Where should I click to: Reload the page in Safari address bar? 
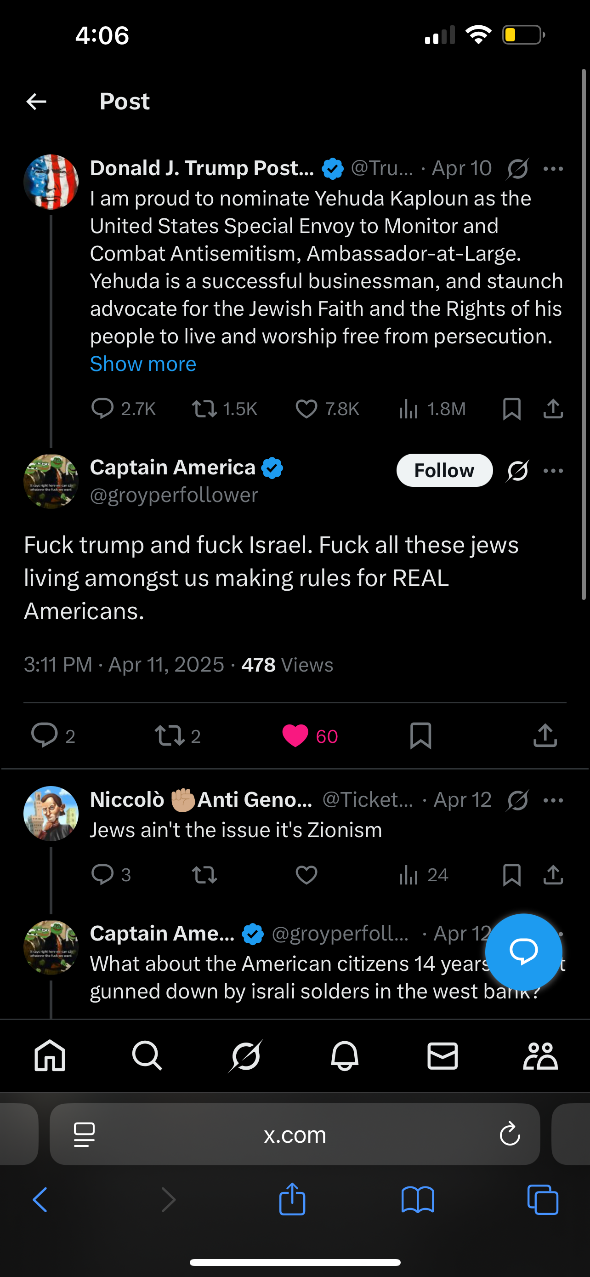click(x=509, y=1134)
